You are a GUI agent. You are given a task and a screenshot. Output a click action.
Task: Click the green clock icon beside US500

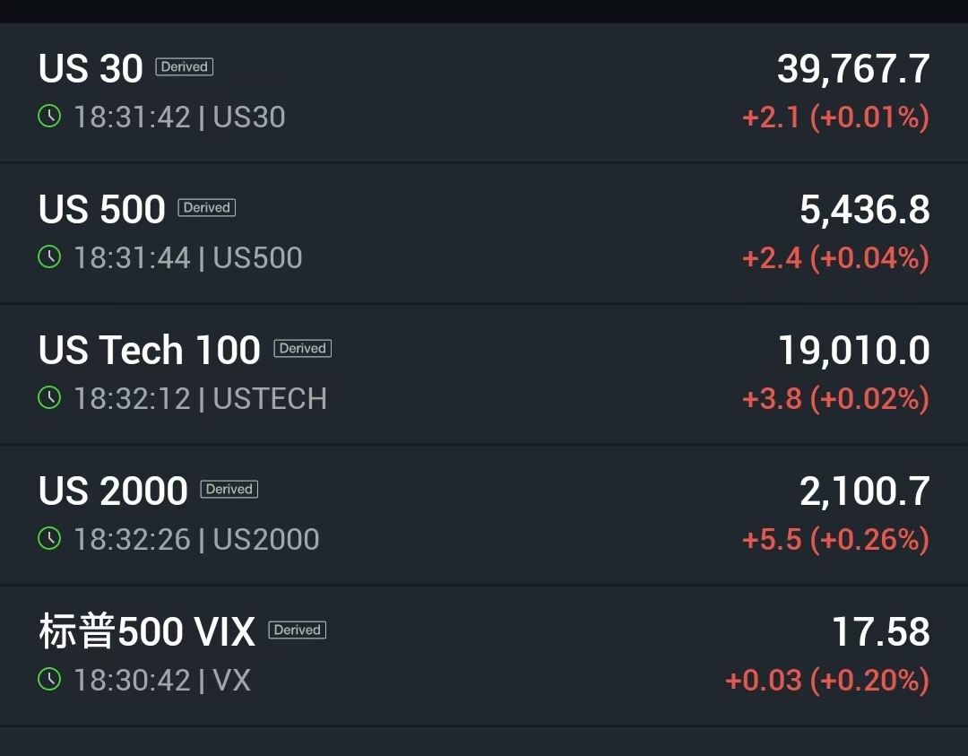click(x=49, y=257)
